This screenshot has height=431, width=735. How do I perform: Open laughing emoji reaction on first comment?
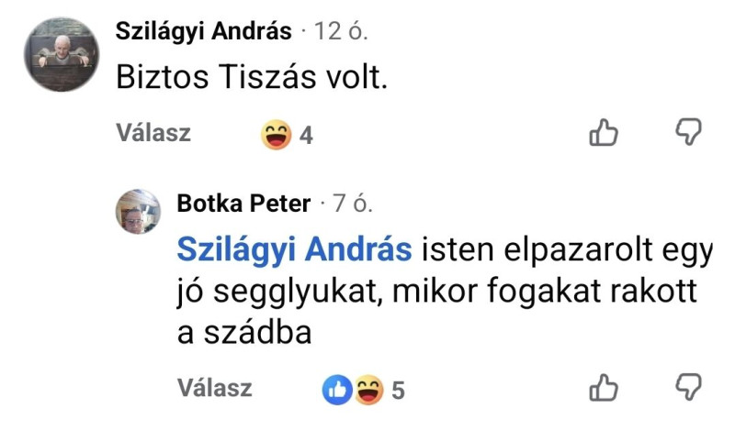coord(277,135)
